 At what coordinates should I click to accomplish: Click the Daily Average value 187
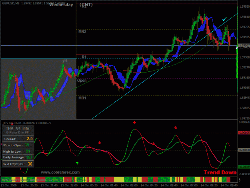click(29, 157)
